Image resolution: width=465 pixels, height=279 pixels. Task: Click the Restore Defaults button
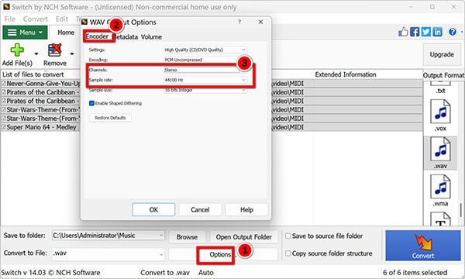pyautogui.click(x=110, y=118)
